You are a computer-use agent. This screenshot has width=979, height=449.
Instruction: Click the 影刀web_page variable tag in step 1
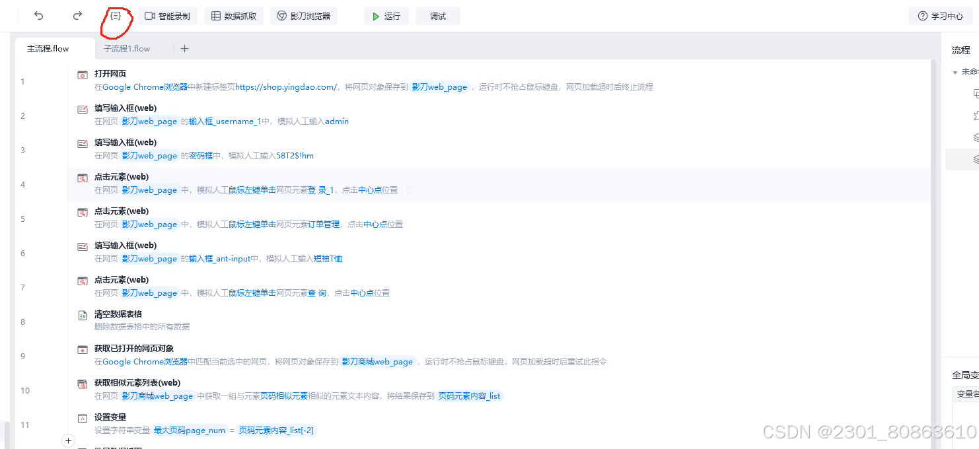point(439,86)
